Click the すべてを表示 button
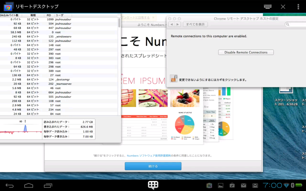 tap(195, 24)
